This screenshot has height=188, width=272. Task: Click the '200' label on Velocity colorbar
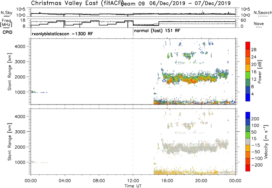click(255, 119)
